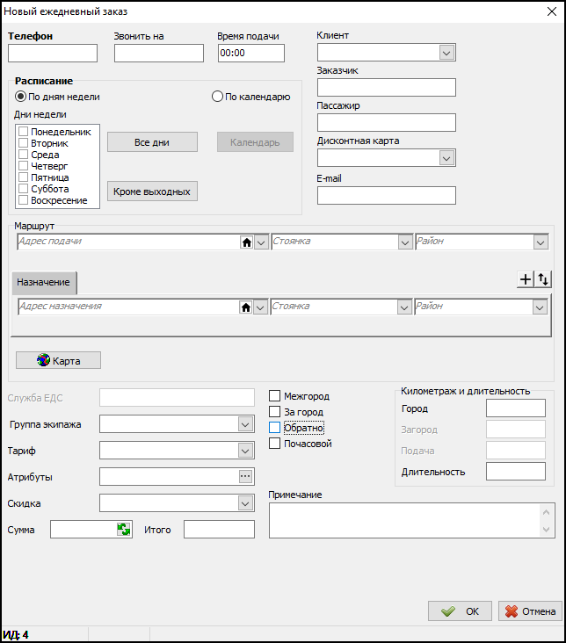Expand the Группа экипажа dropdown

[245, 424]
